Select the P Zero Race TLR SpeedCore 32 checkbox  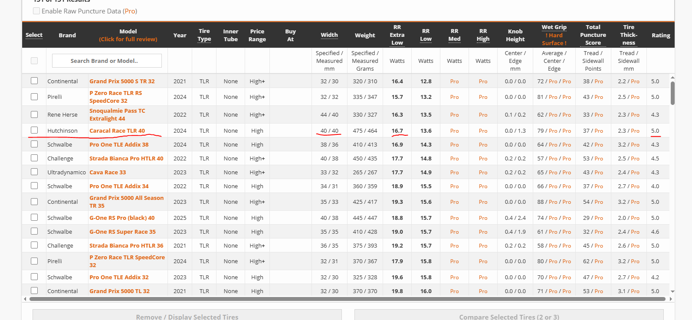click(34, 261)
